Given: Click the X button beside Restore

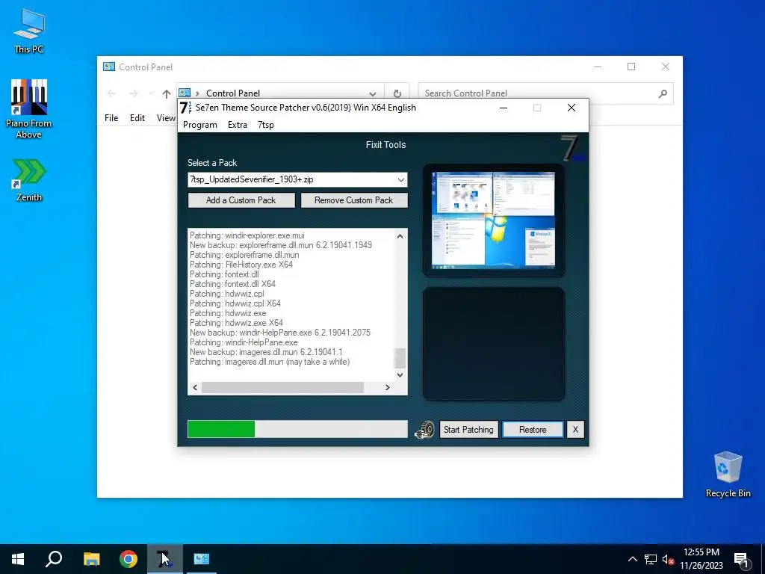Looking at the screenshot, I should pos(575,430).
